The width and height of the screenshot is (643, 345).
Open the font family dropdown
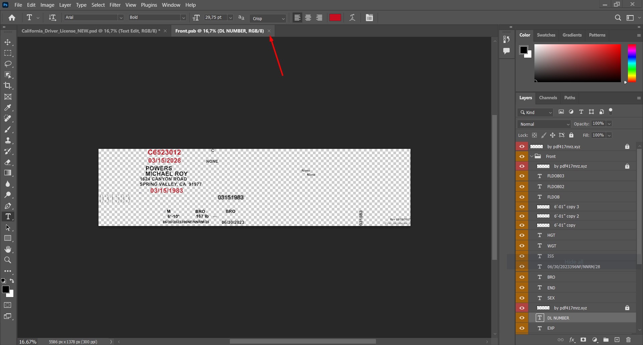120,17
